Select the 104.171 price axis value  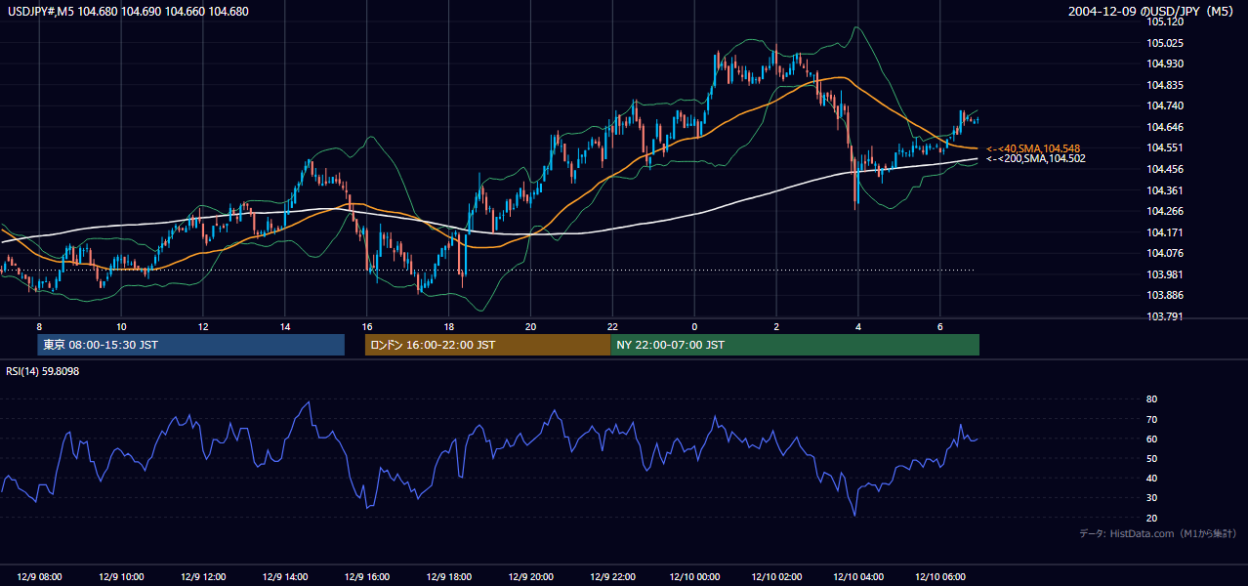tap(1164, 232)
